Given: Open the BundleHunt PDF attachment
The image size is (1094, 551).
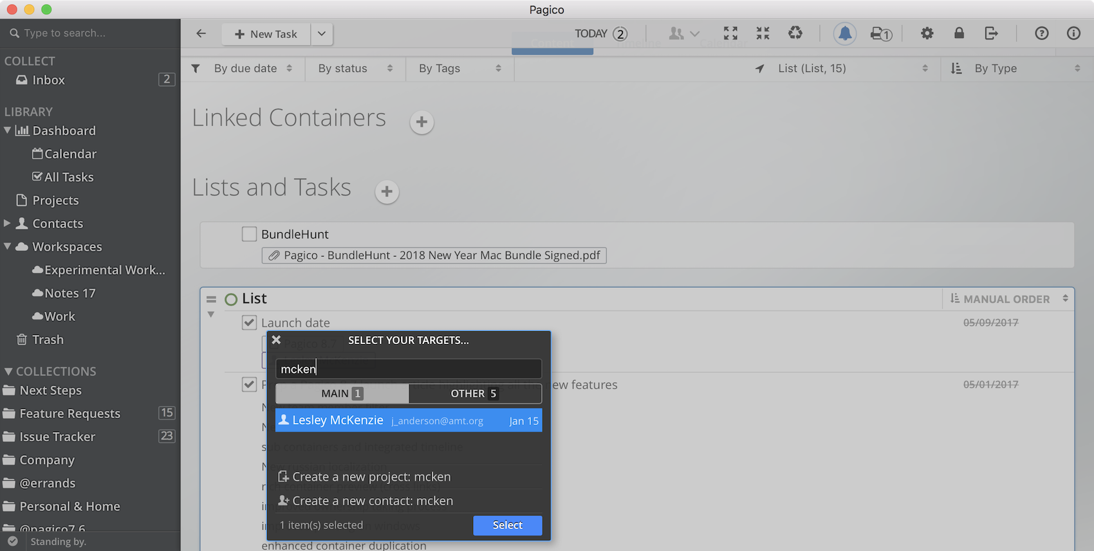Looking at the screenshot, I should tap(434, 255).
